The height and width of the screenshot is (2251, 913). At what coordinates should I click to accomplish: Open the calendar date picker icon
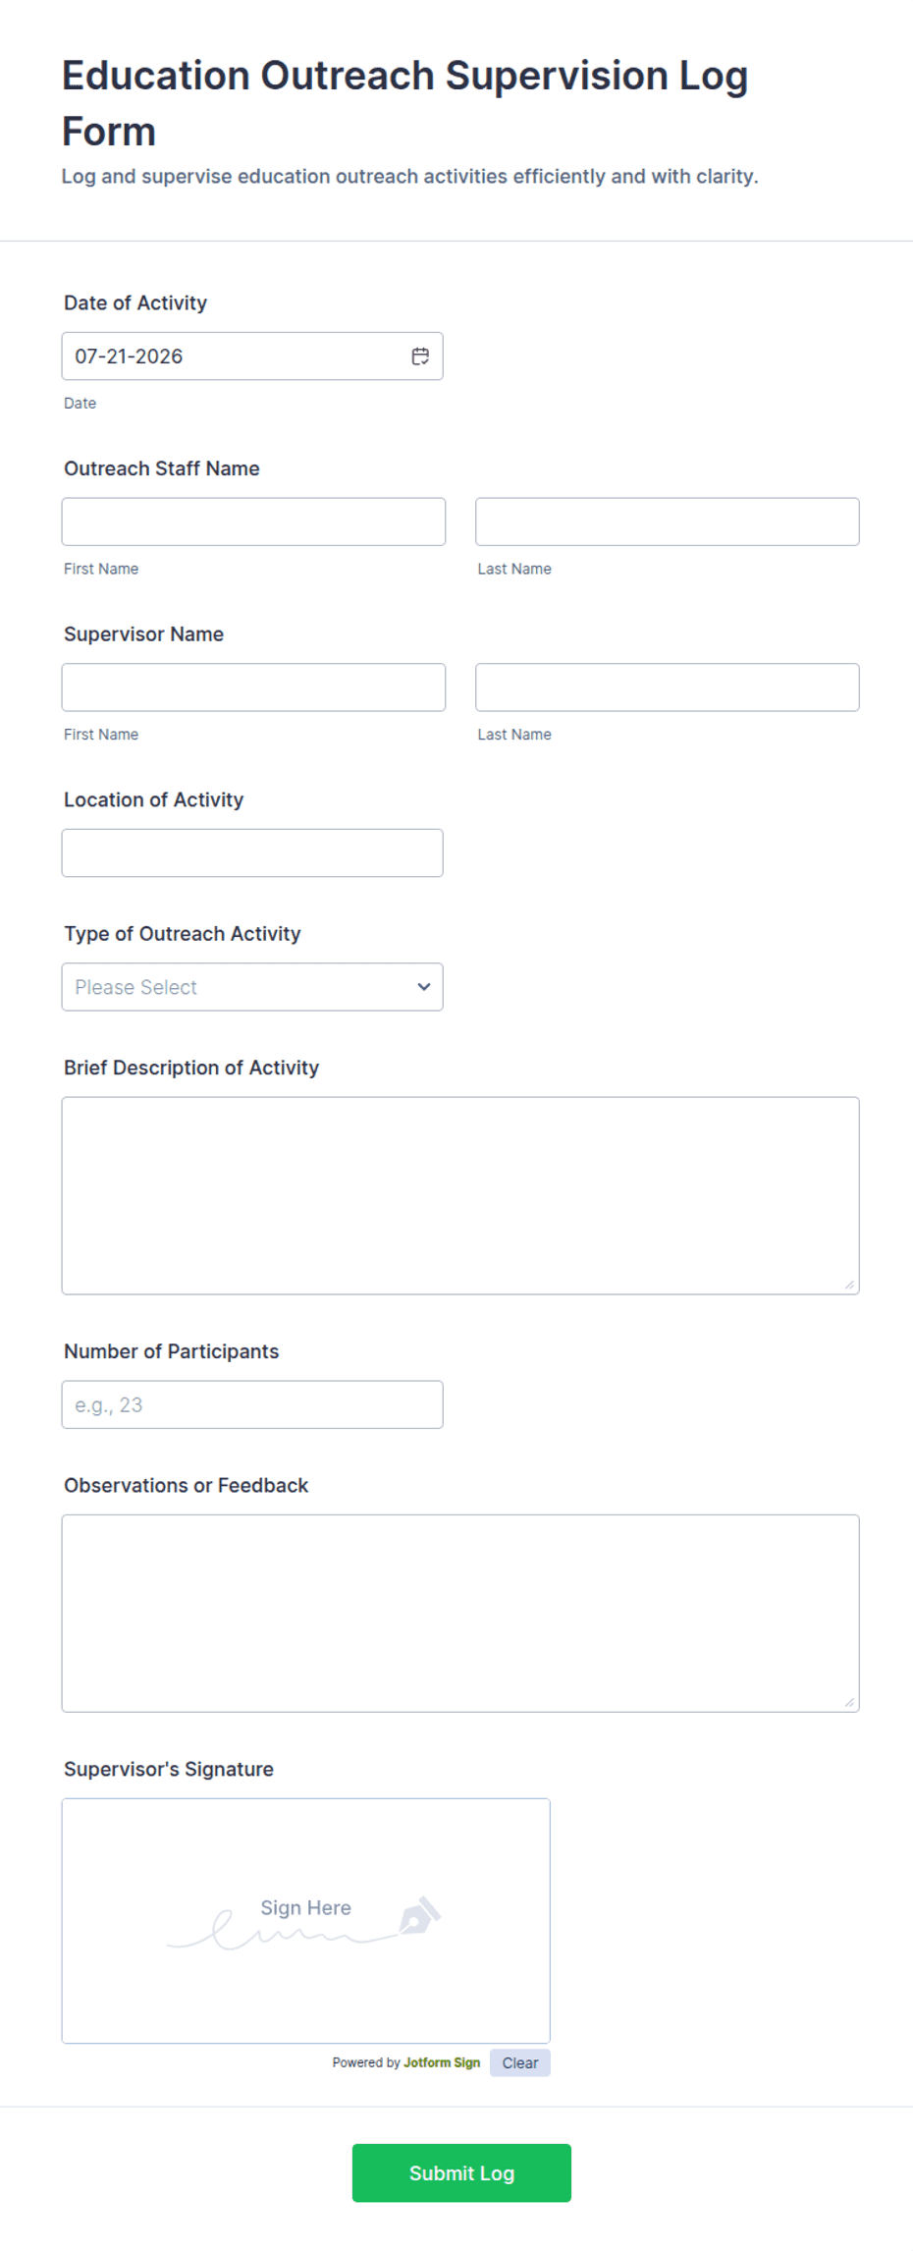click(420, 357)
